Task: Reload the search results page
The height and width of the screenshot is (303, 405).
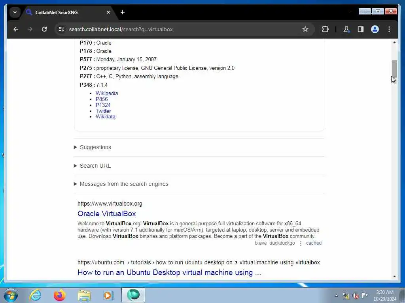Action: (x=44, y=29)
